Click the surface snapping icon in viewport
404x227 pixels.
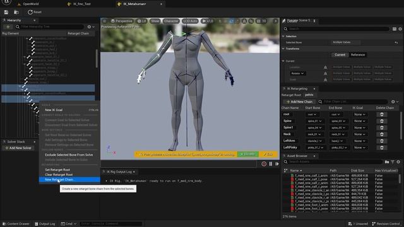point(244,21)
